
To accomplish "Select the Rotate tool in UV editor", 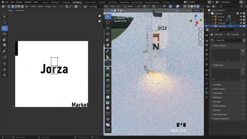I will pyautogui.click(x=5, y=34).
